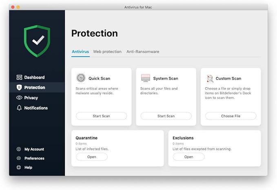The height and width of the screenshot is (190, 277).
Task: Click the Quick Scan clock icon
Action: tap(81, 78)
